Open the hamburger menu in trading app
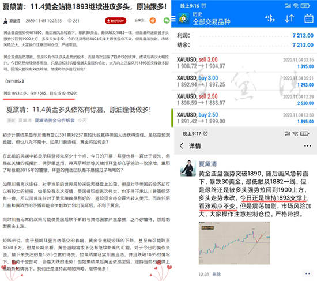 tap(173, 19)
